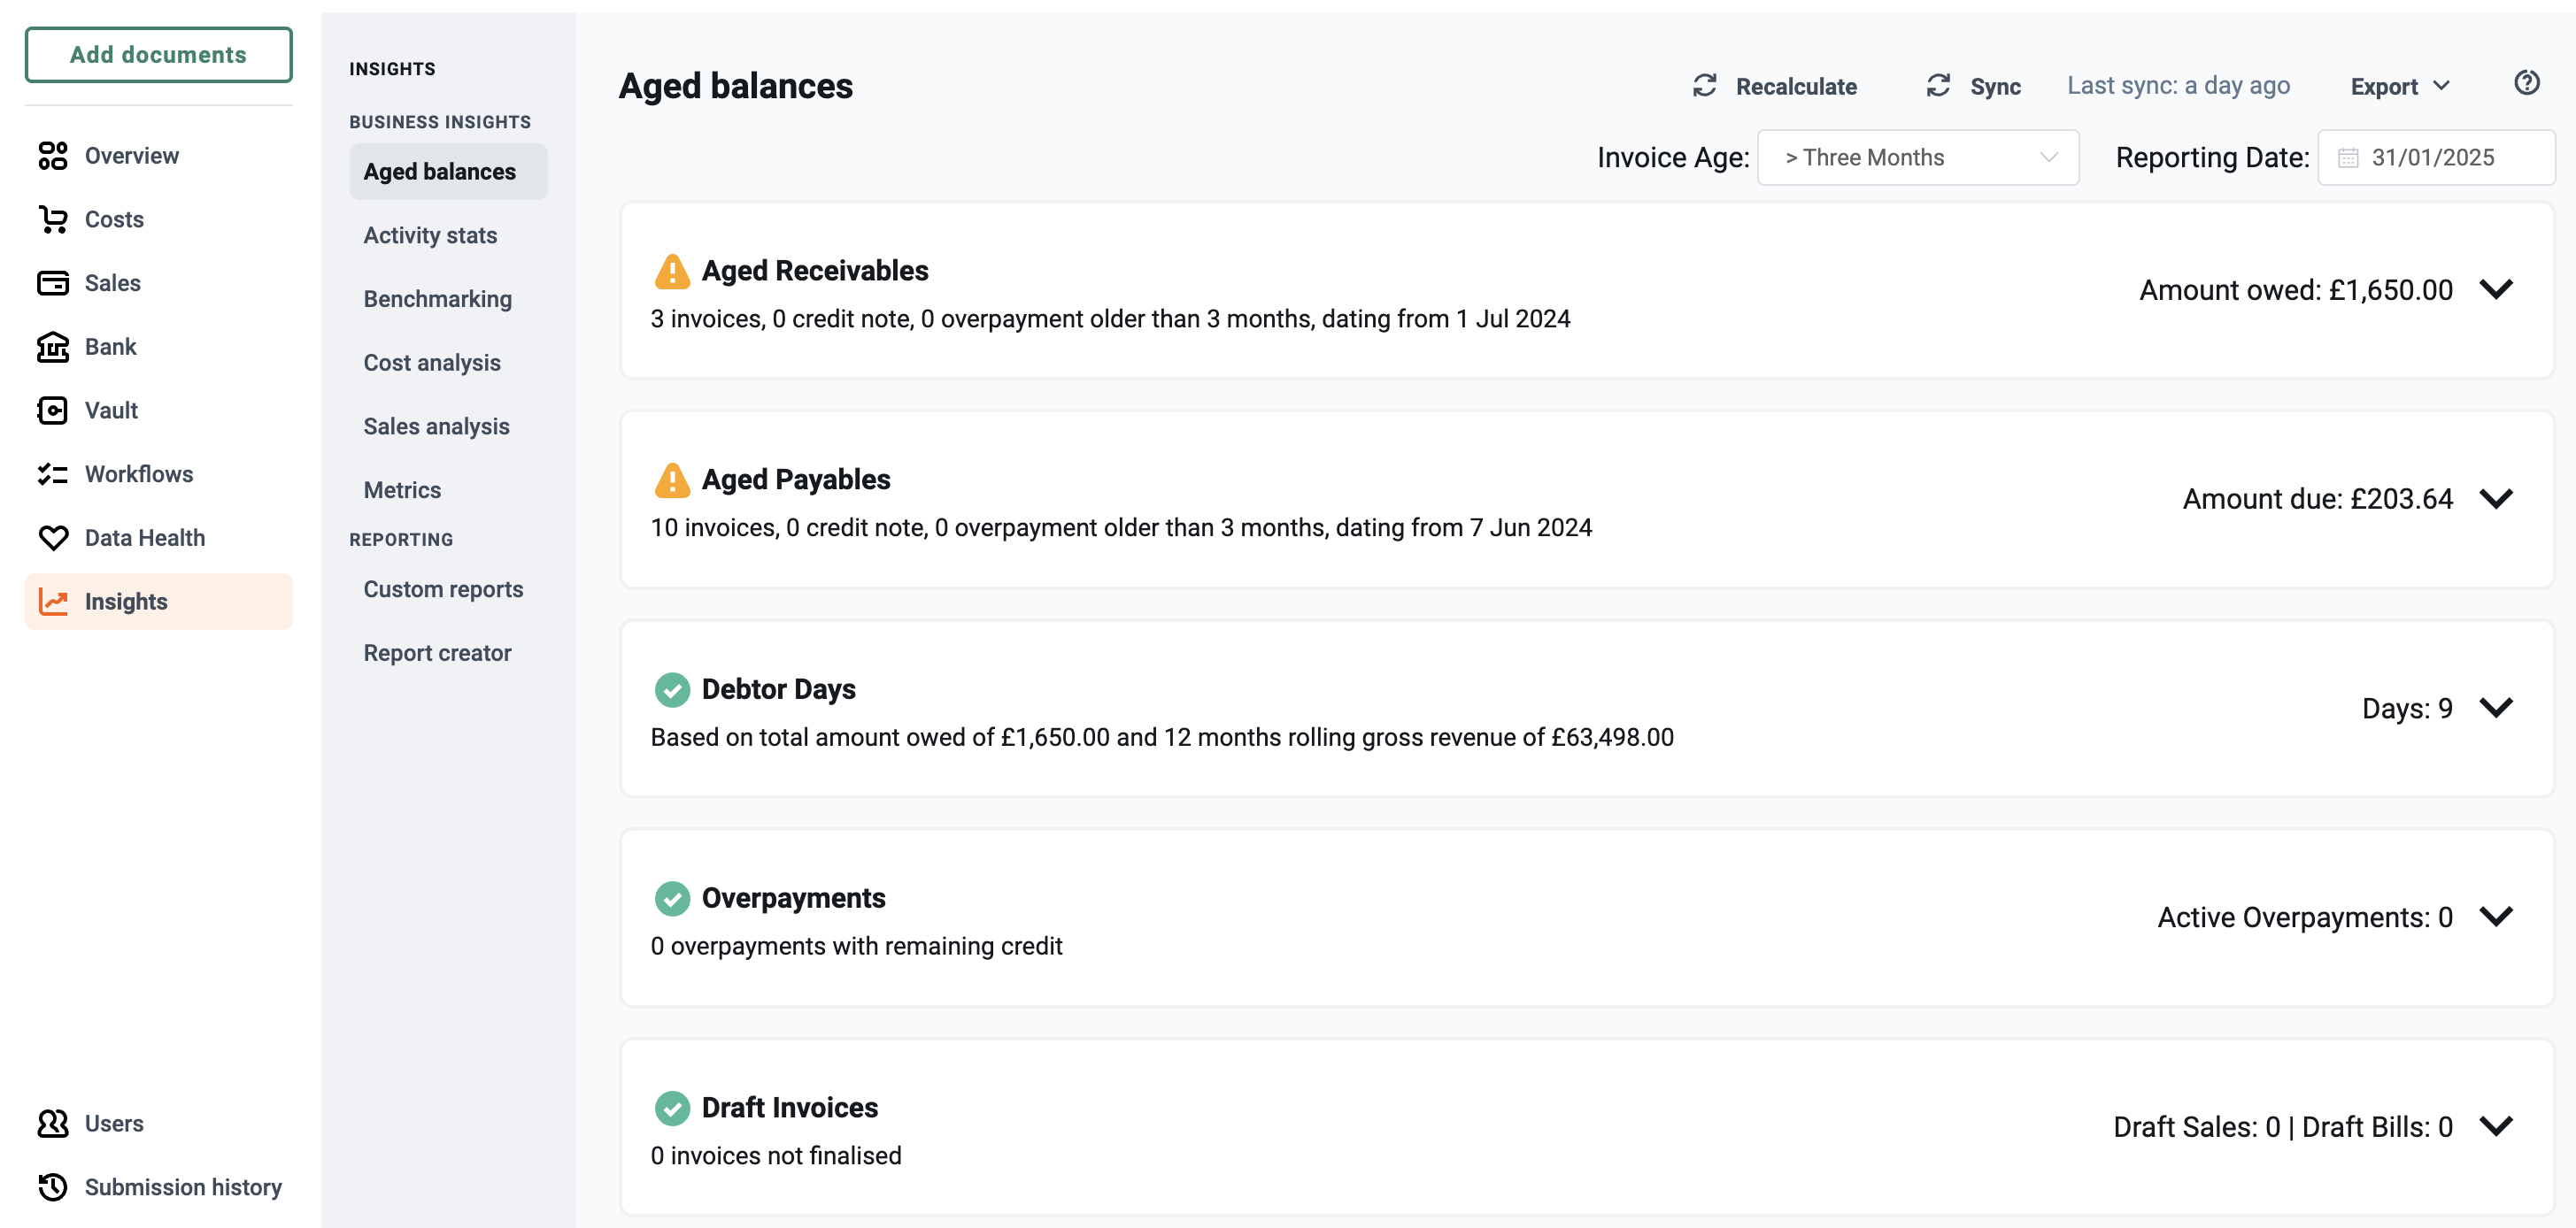Click the Days: 9 value
Screen dimensions: 2576x1228
point(2406,710)
